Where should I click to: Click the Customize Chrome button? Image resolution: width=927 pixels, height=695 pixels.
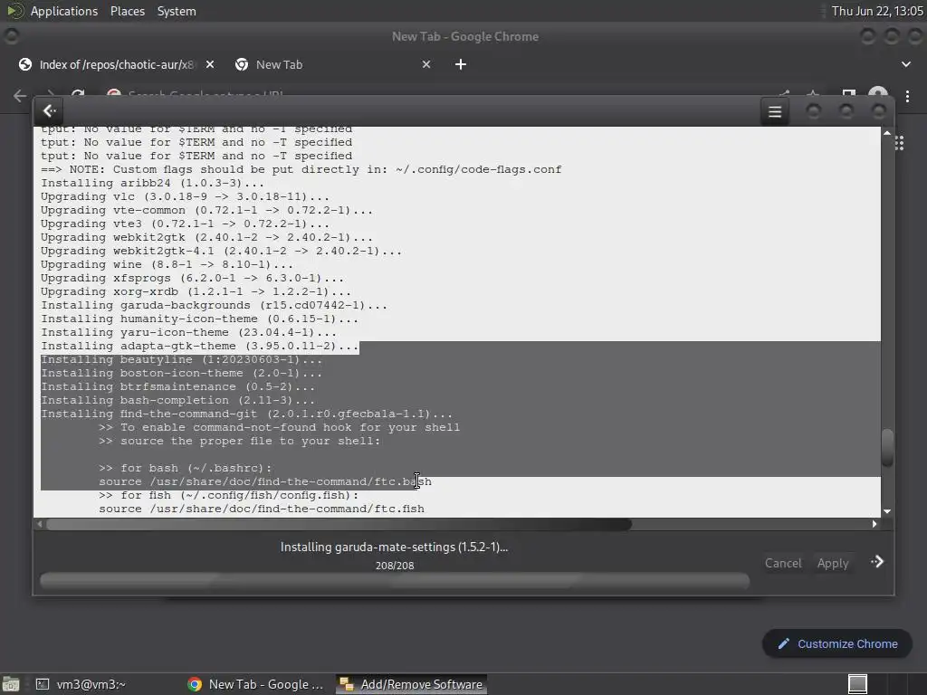point(837,643)
